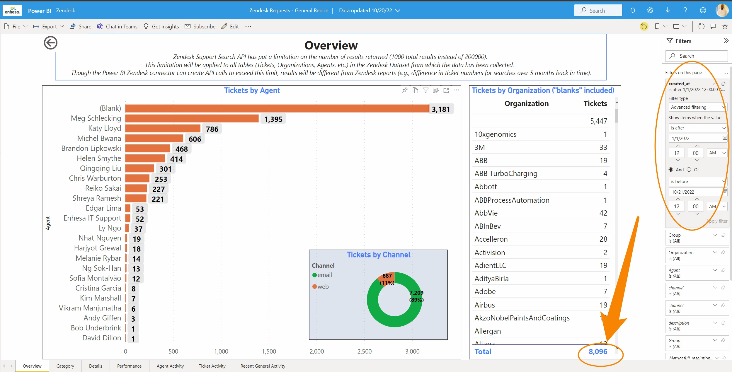The width and height of the screenshot is (732, 372).
Task: Switch to the Performance tab
Action: point(129,366)
